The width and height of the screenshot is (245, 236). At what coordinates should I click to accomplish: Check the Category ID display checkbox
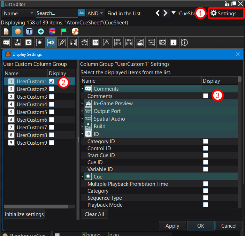206,141
